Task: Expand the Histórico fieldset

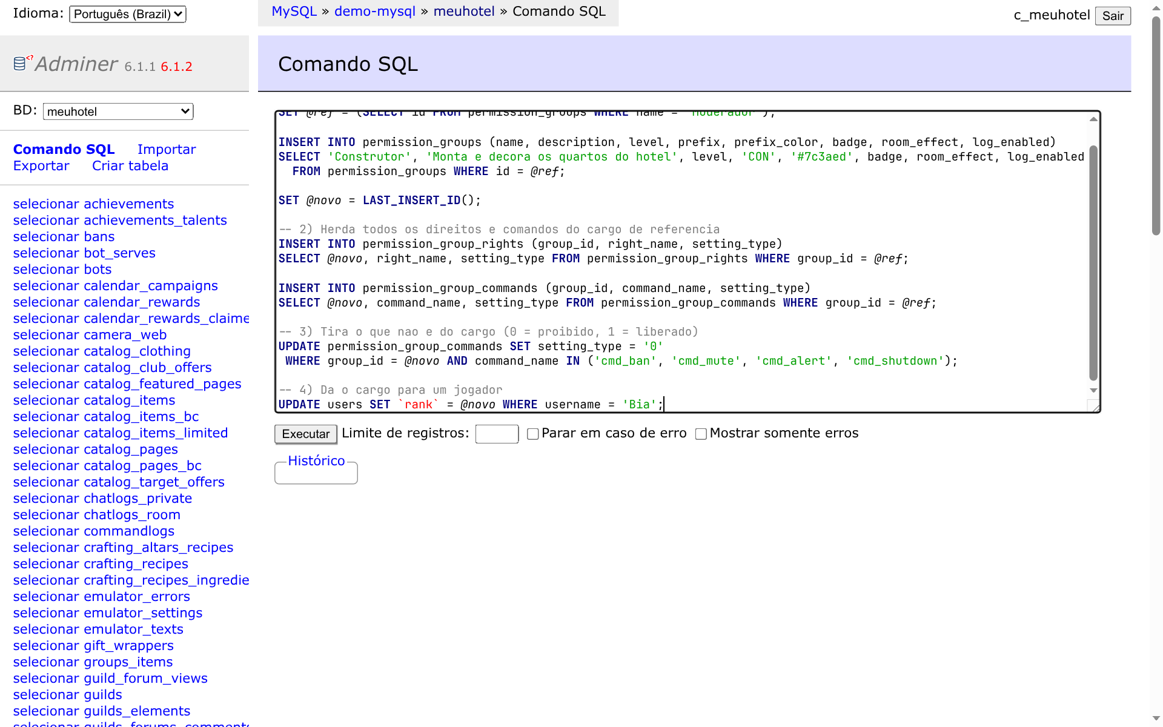Action: [316, 461]
